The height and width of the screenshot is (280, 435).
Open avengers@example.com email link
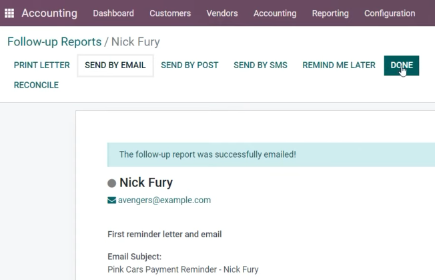coord(164,200)
